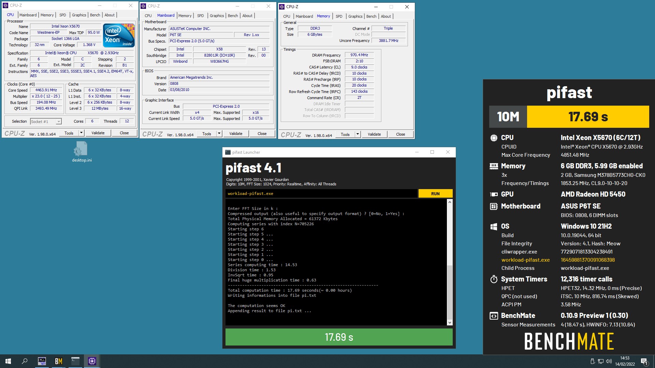Open taskbar Search magnifier

tap(25, 361)
